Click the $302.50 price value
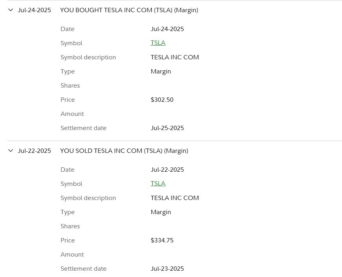The height and width of the screenshot is (277, 342). (162, 99)
